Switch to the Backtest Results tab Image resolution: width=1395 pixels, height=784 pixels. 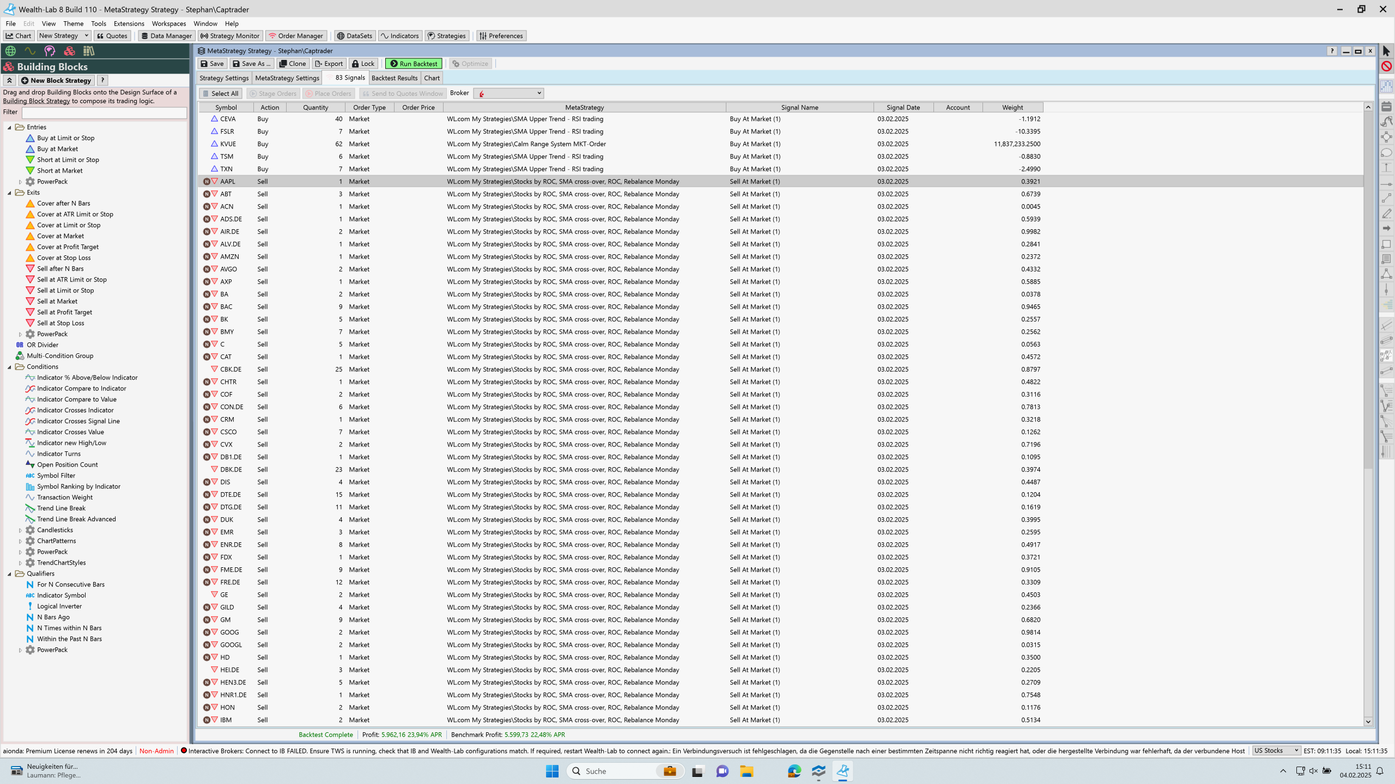395,78
